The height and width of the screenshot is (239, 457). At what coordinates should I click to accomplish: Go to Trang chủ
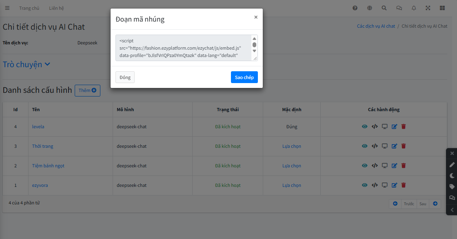pos(29,8)
